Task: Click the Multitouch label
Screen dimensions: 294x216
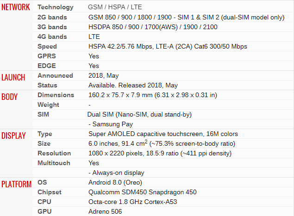Action: click(54, 163)
